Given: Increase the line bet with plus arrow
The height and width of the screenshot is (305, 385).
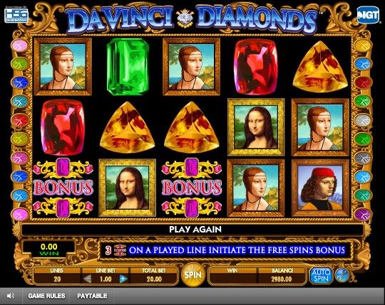Looking at the screenshot, I should tap(123, 279).
